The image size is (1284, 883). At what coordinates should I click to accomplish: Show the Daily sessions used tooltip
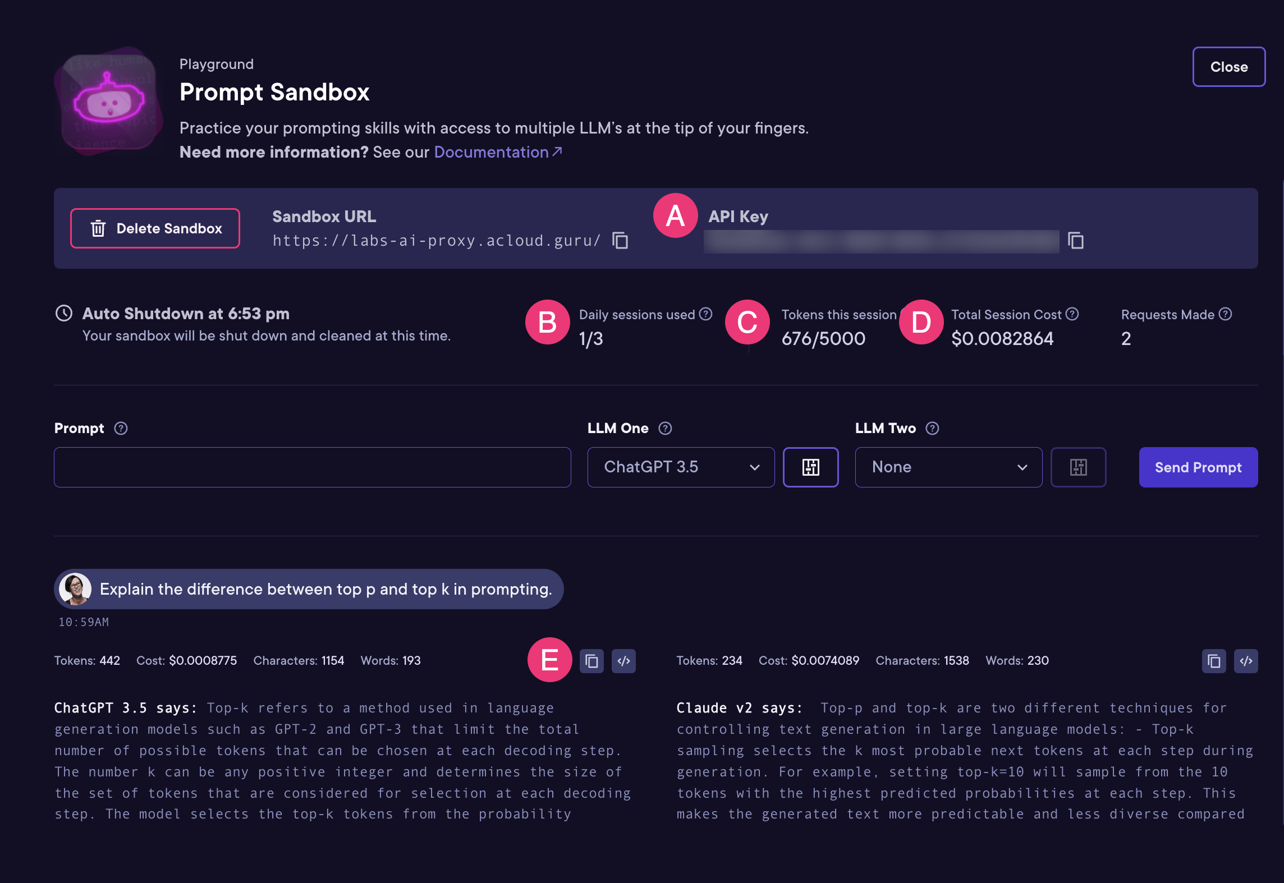[705, 314]
